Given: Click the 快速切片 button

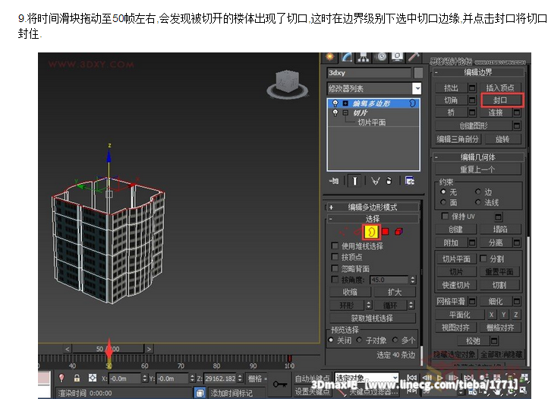Looking at the screenshot, I should (456, 285).
